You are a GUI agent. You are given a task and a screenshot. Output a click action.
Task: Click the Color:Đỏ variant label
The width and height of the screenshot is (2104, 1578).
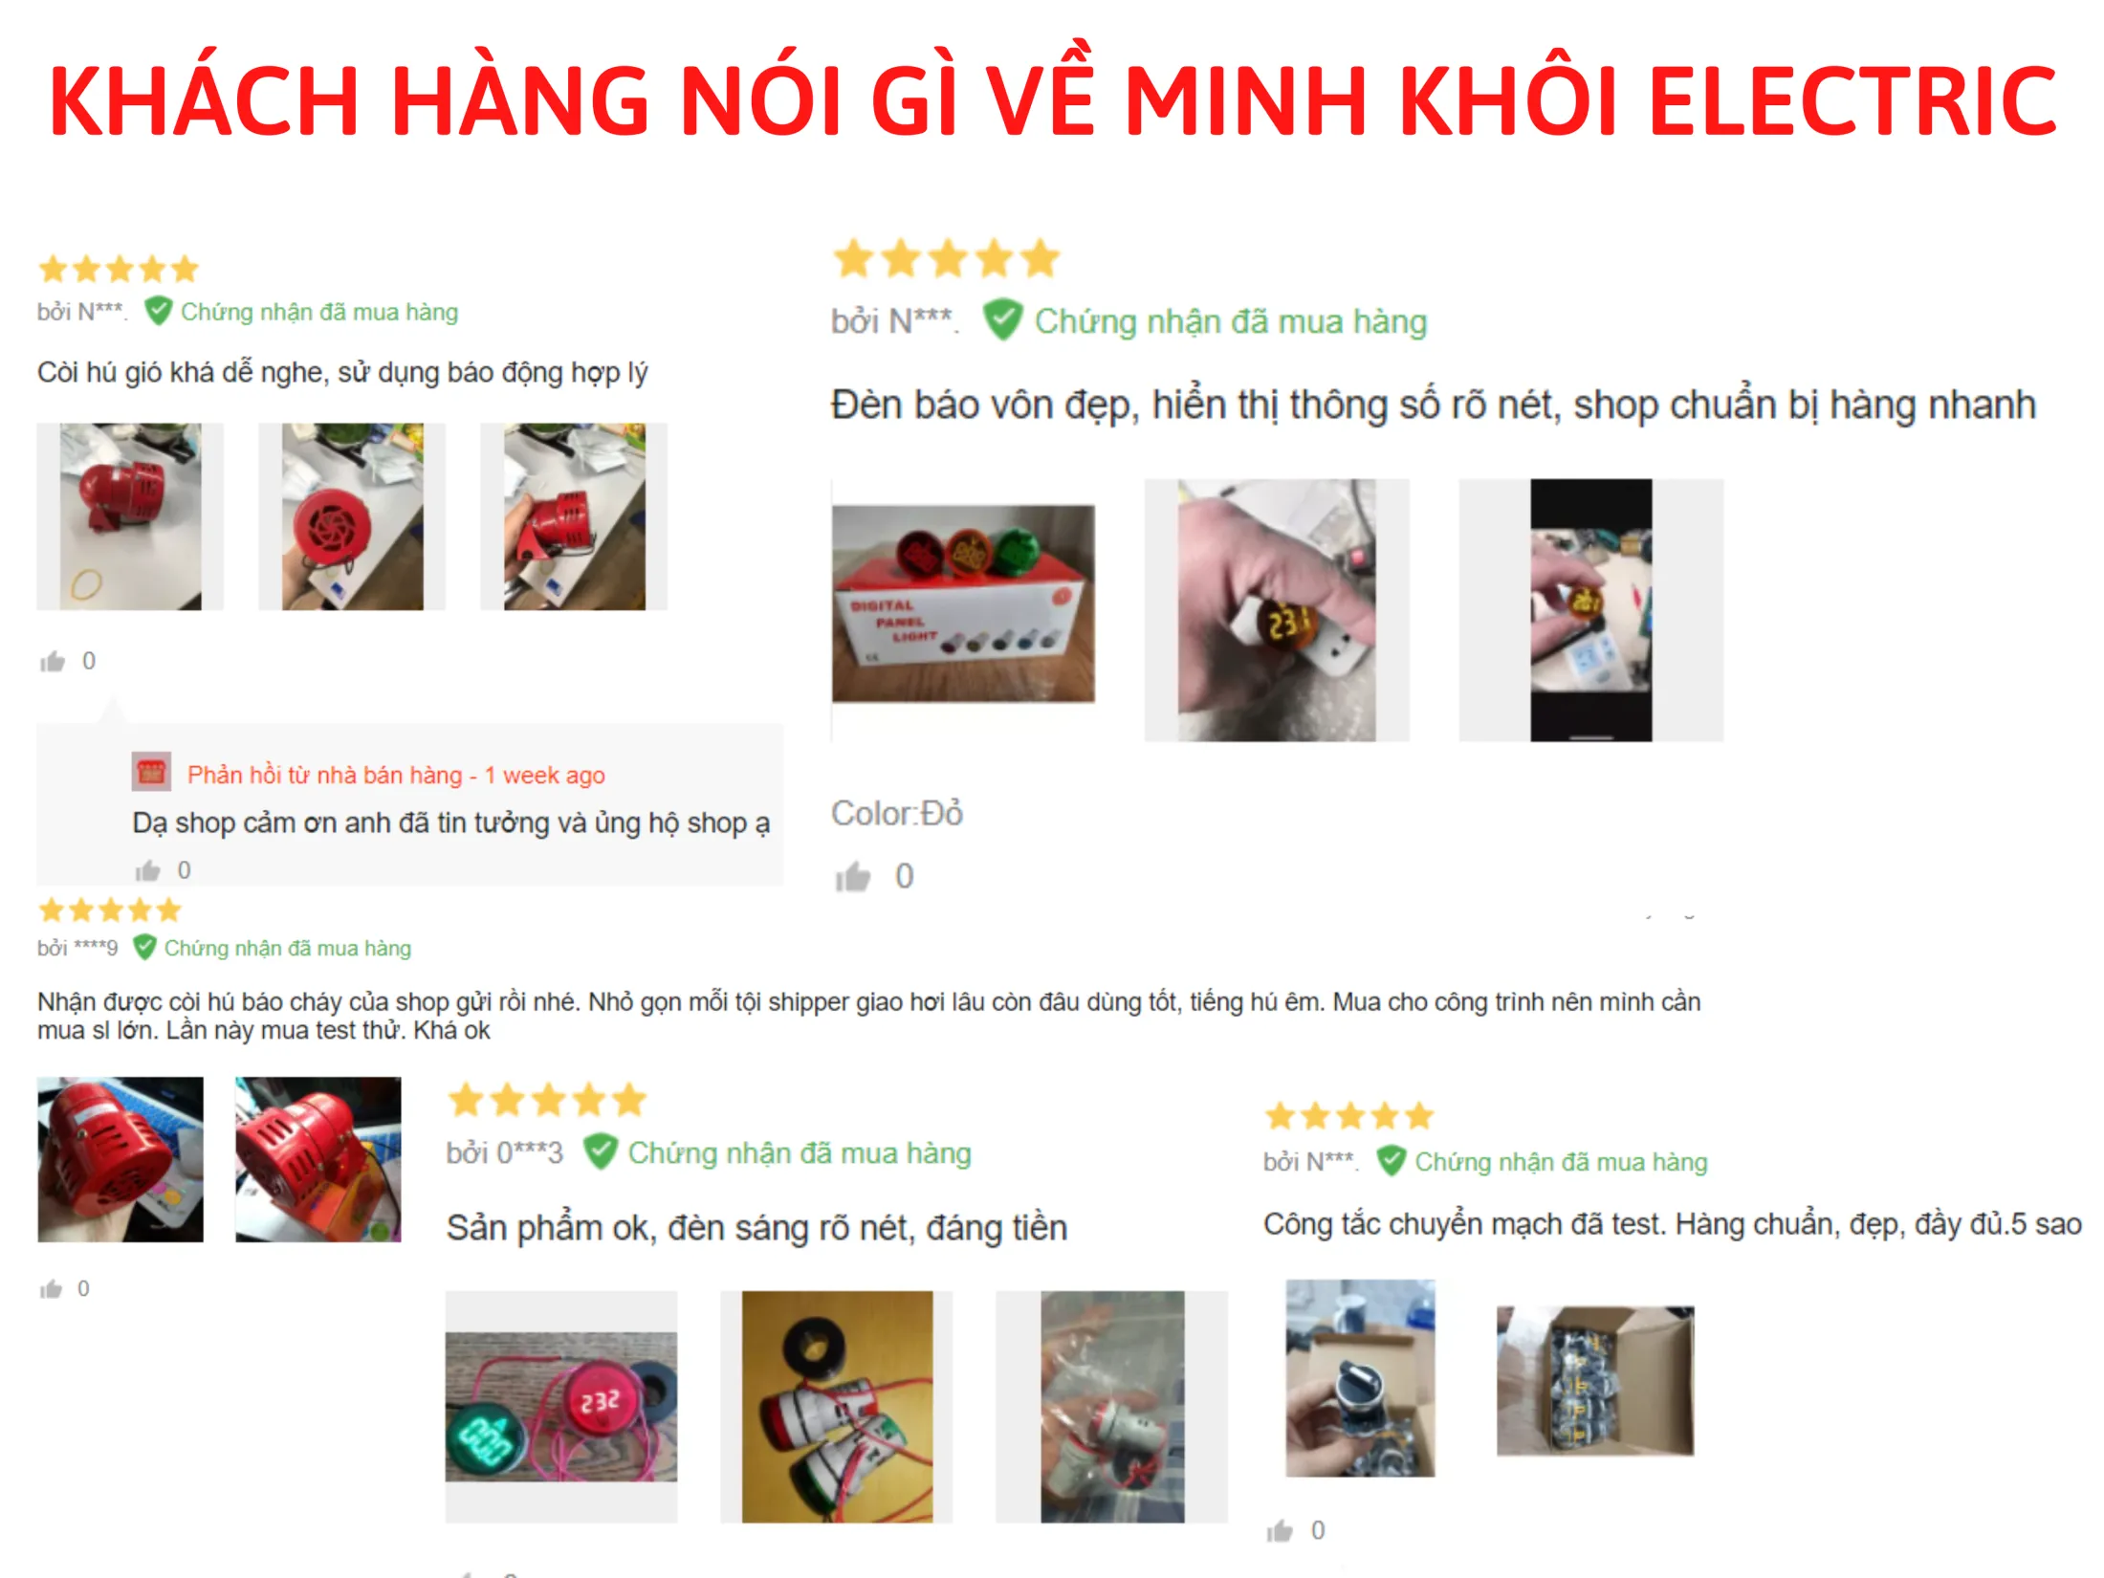(897, 813)
